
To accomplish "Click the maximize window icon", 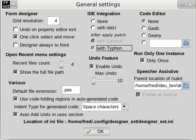I will tap(183, 5).
